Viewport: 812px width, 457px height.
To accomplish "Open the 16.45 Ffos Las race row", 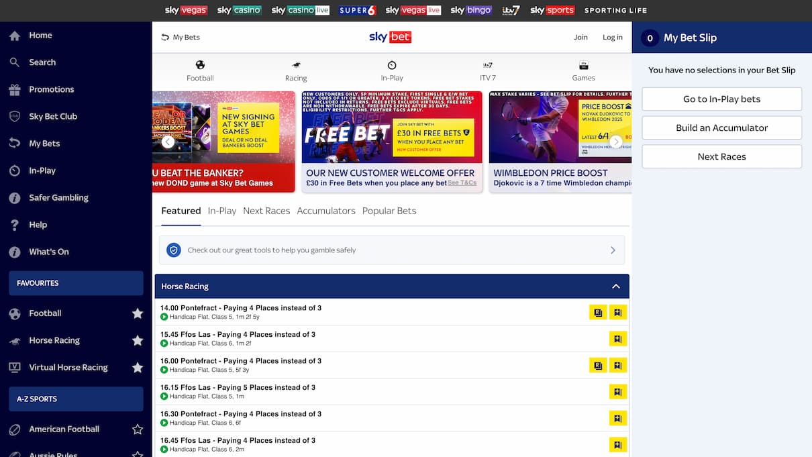I will tap(392, 444).
